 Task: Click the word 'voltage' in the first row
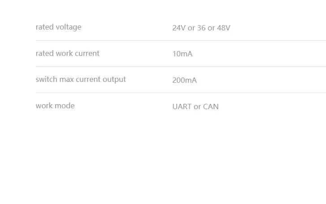[68, 27]
